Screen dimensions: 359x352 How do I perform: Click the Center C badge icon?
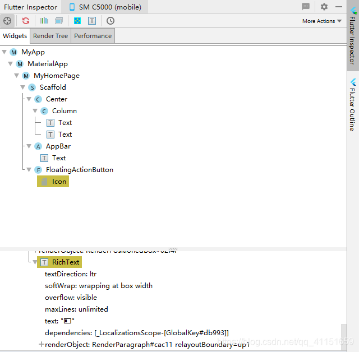pos(38,99)
